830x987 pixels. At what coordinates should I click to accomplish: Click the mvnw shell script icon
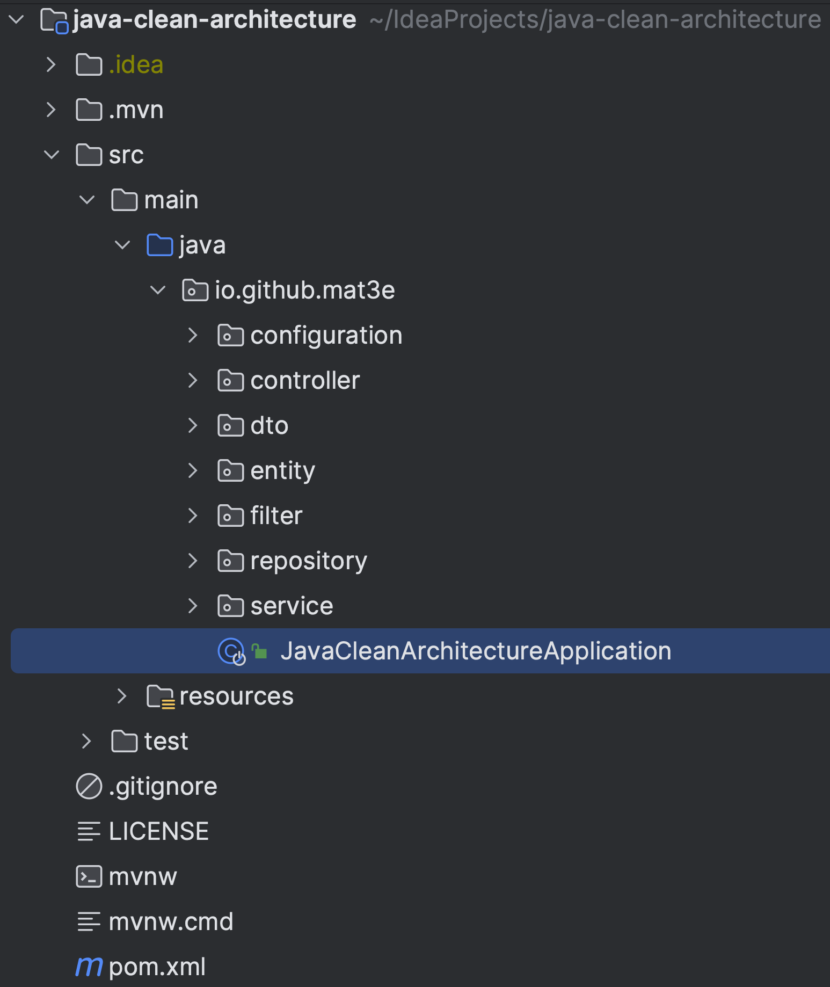pyautogui.click(x=89, y=877)
